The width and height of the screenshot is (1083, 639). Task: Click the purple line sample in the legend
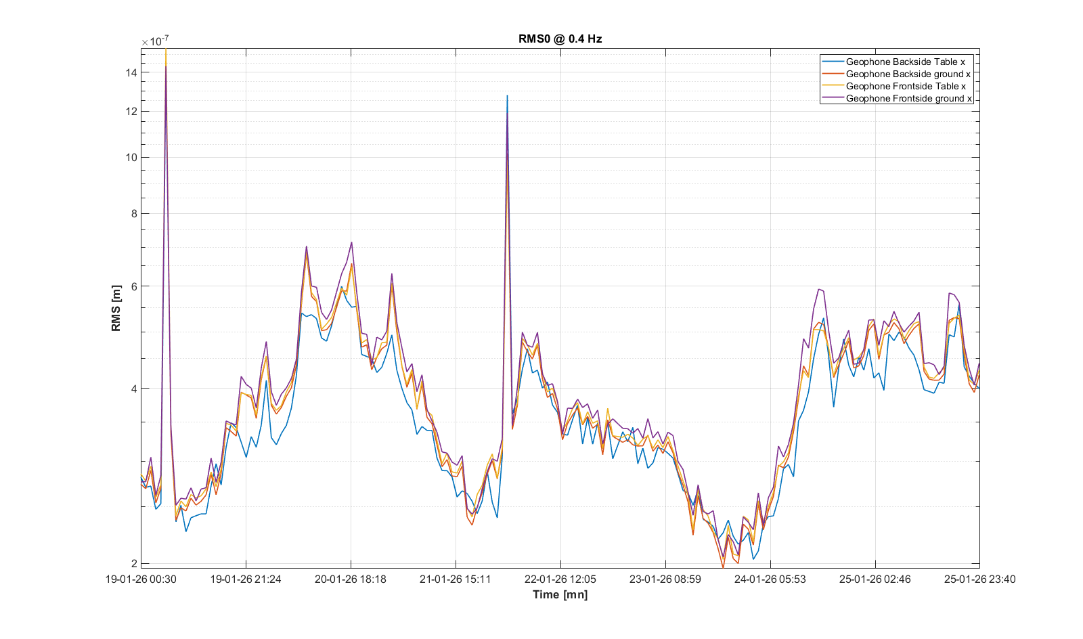click(833, 98)
